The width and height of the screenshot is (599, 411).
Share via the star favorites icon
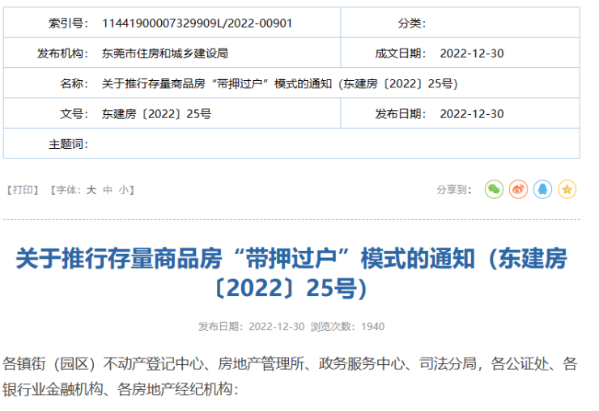coord(567,189)
